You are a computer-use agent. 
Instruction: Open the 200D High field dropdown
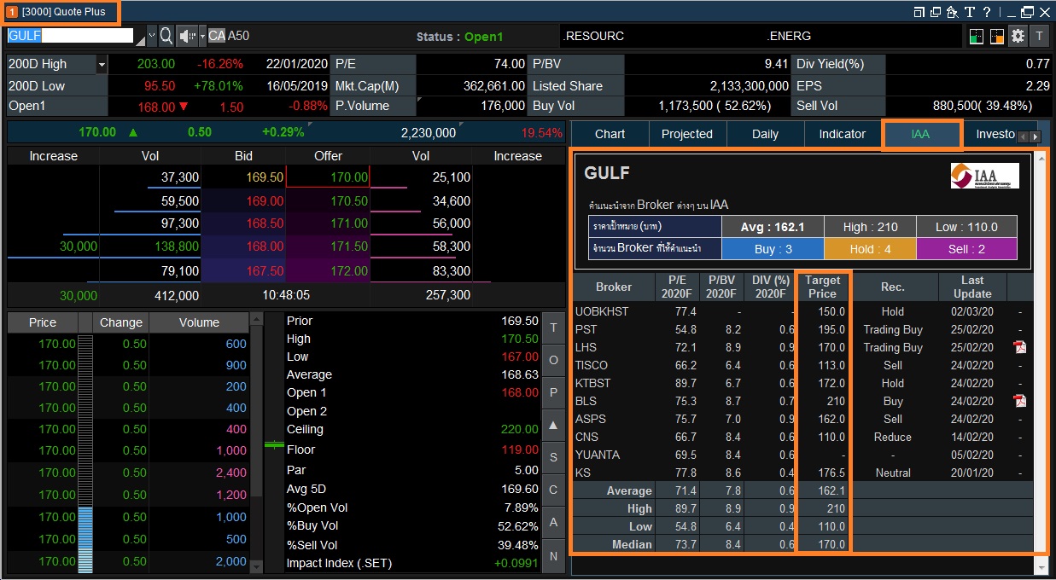102,64
